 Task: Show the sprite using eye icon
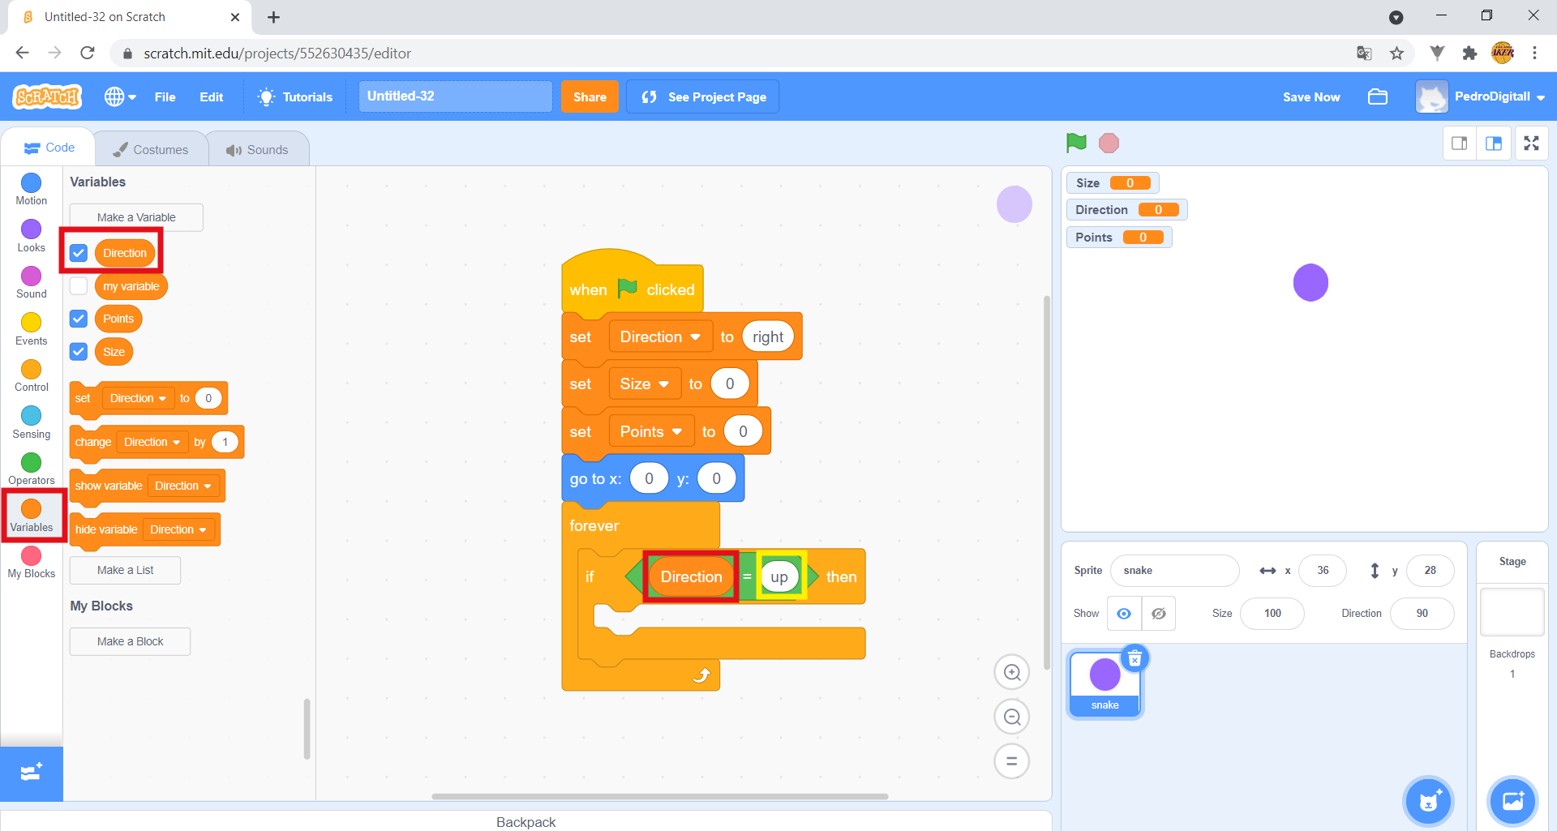[1124, 614]
